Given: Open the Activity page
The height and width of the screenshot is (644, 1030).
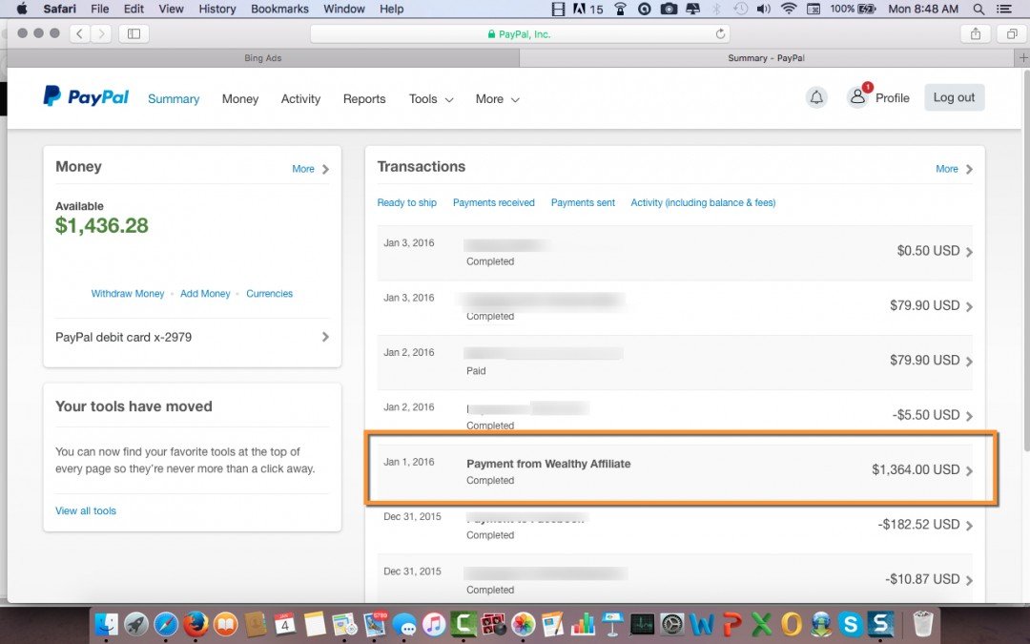Looking at the screenshot, I should click(x=300, y=98).
